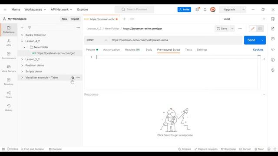Switch to the Authorization tab
Viewport: 278px width, 156px height.
coord(111,50)
